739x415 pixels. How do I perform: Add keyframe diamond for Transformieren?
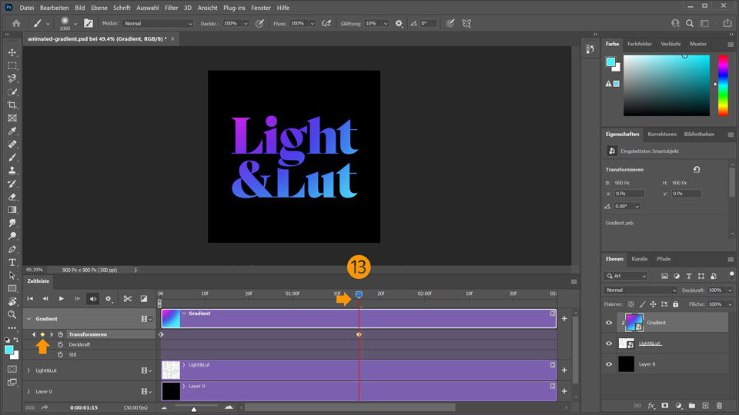point(42,334)
